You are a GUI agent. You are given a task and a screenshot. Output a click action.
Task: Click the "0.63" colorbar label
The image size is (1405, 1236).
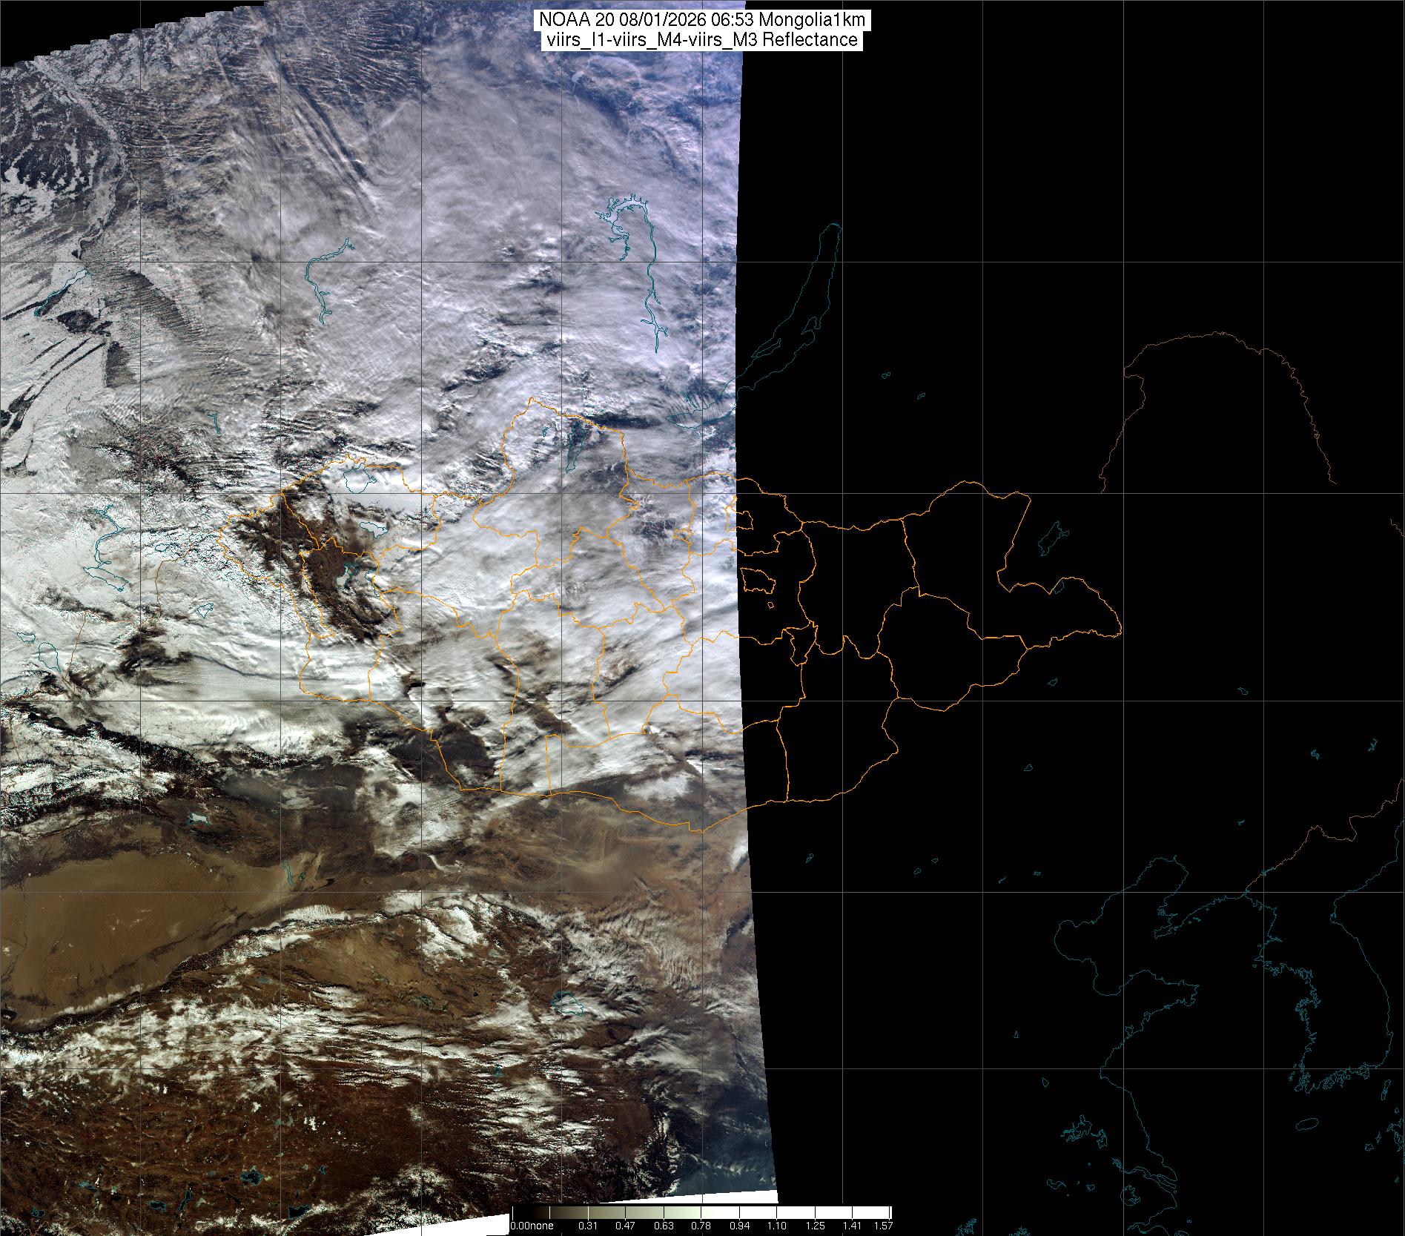664,1226
